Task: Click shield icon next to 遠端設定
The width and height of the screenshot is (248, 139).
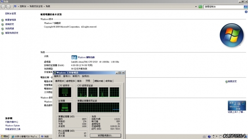Action: click(3, 24)
